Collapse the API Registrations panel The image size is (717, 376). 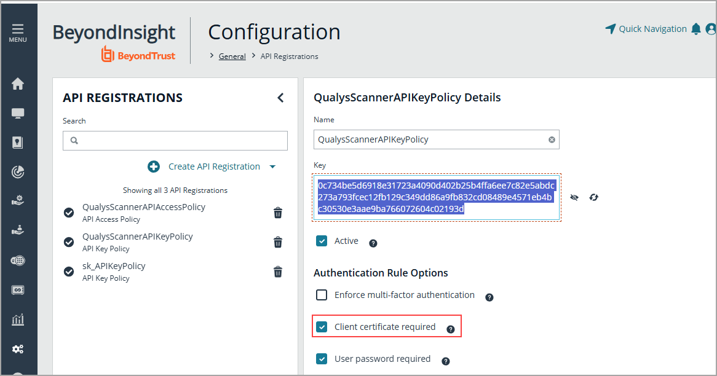click(280, 97)
